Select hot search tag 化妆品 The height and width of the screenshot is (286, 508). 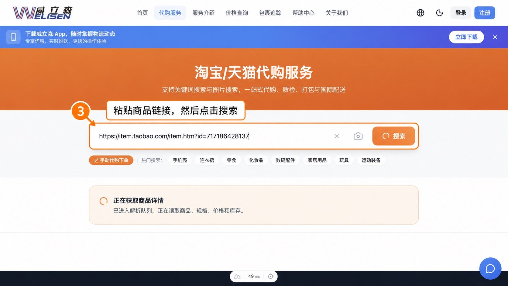[x=256, y=160]
